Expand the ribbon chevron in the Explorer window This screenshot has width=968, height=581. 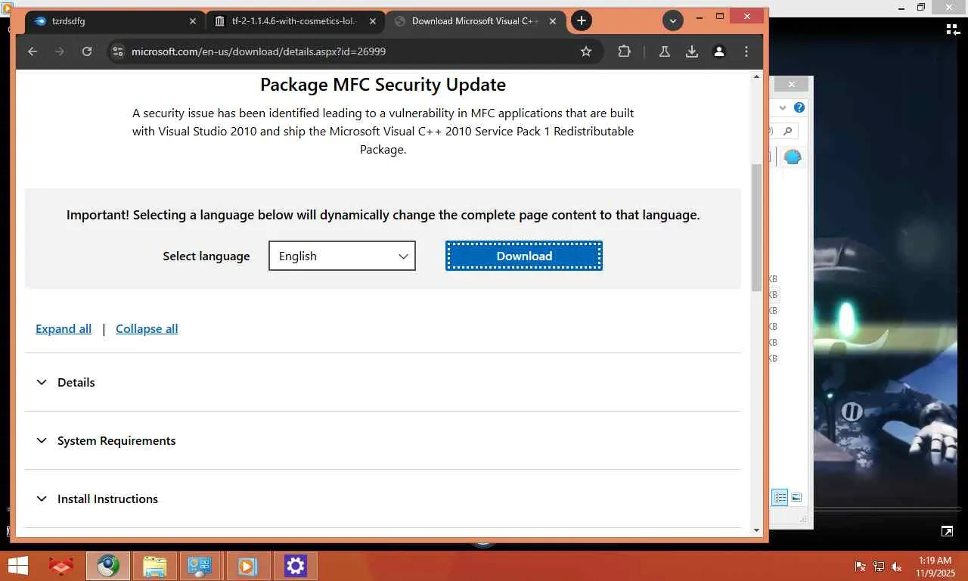(783, 107)
